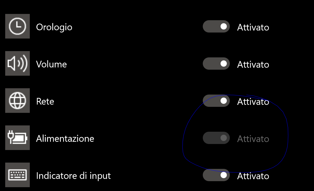Click the Attivato status beside Rete toggle
The height and width of the screenshot is (191, 314).
click(253, 102)
